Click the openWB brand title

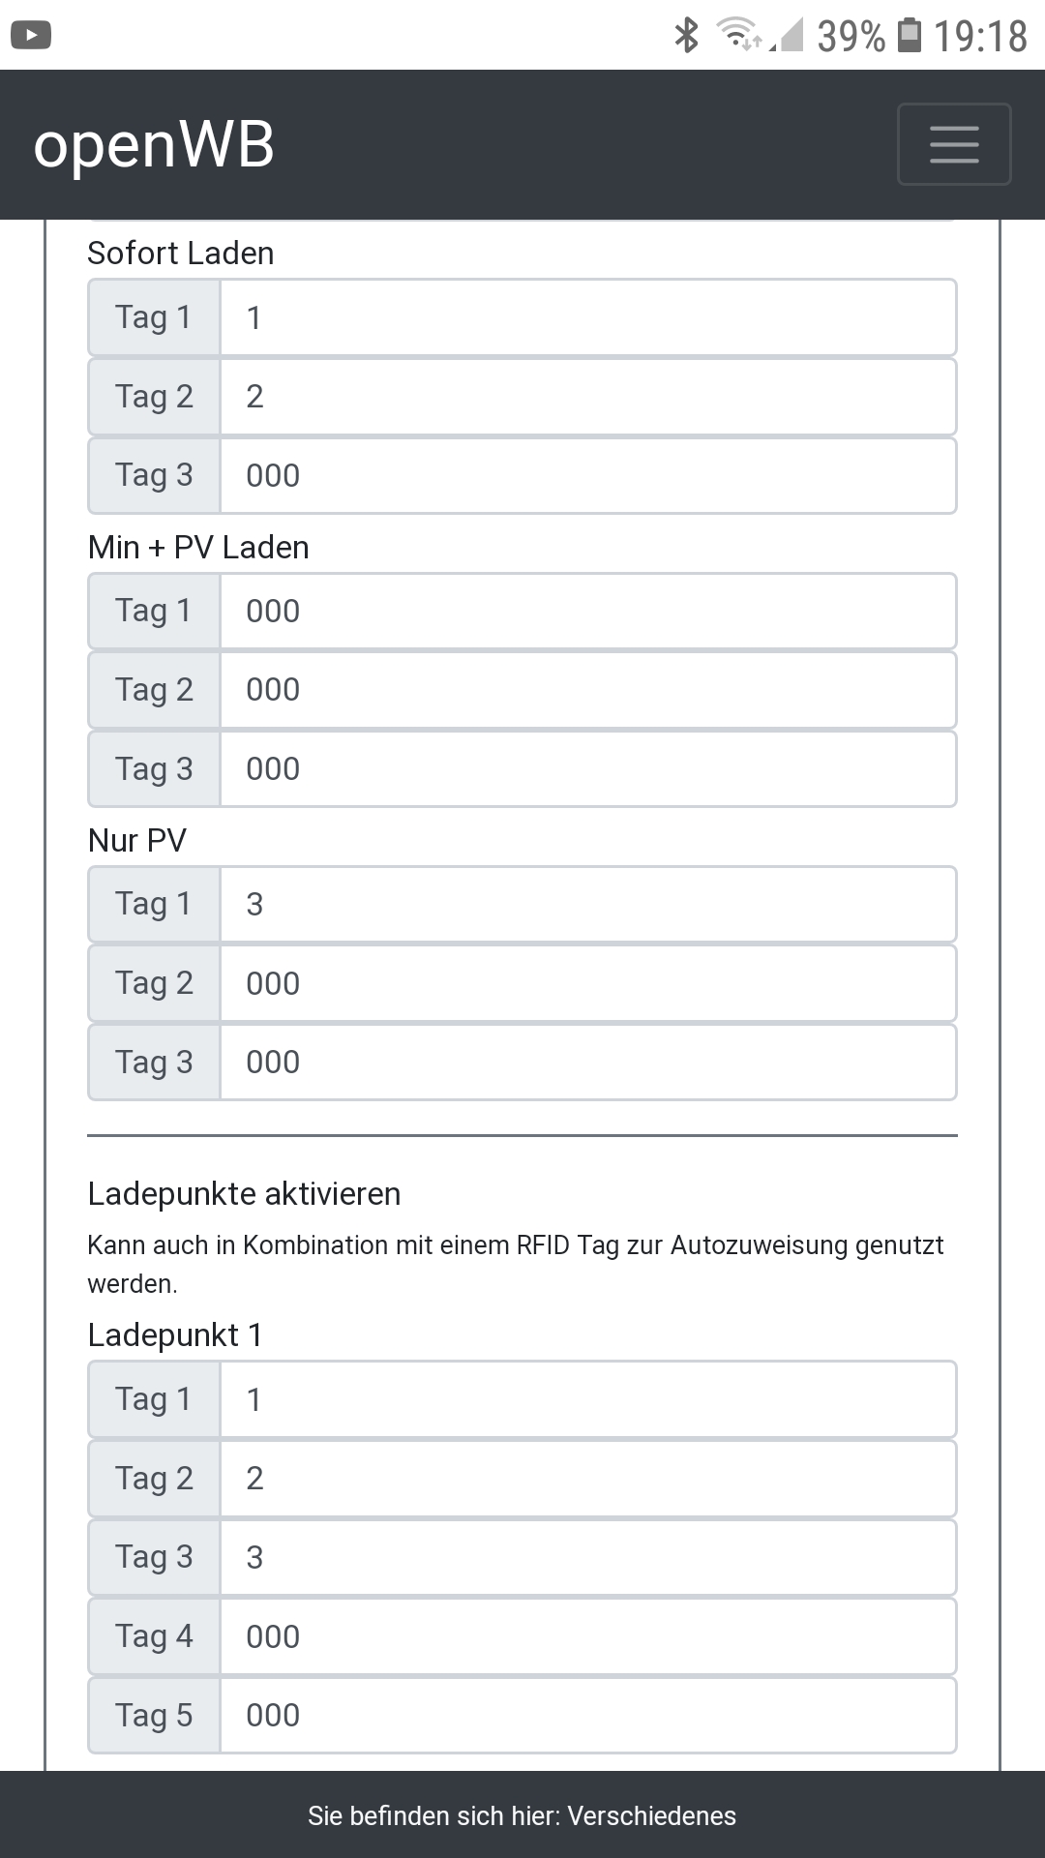pyautogui.click(x=154, y=145)
